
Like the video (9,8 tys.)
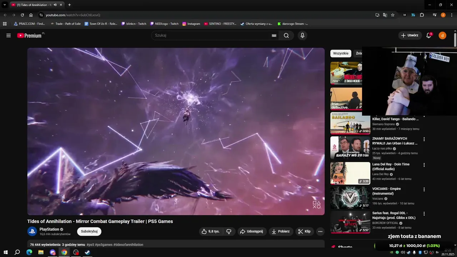tap(211, 231)
